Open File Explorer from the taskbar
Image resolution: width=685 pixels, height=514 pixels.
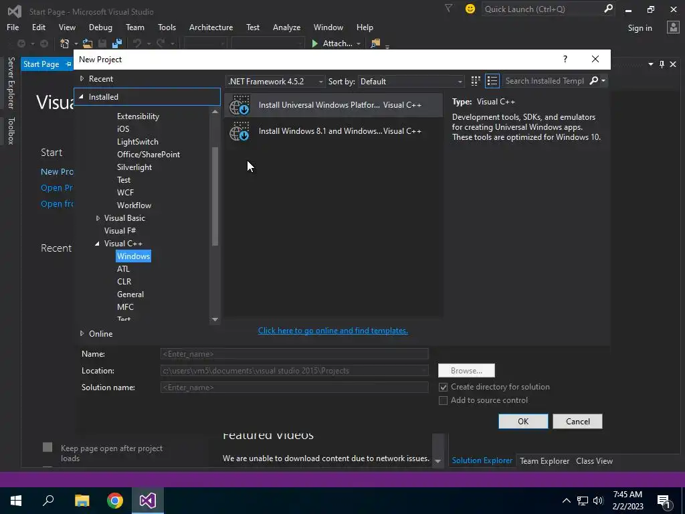click(82, 501)
